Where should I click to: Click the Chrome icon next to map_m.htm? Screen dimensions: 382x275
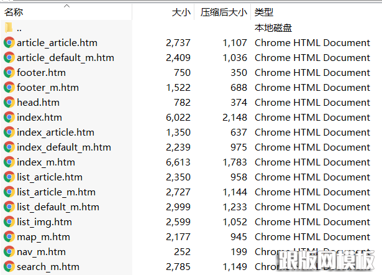click(9, 237)
